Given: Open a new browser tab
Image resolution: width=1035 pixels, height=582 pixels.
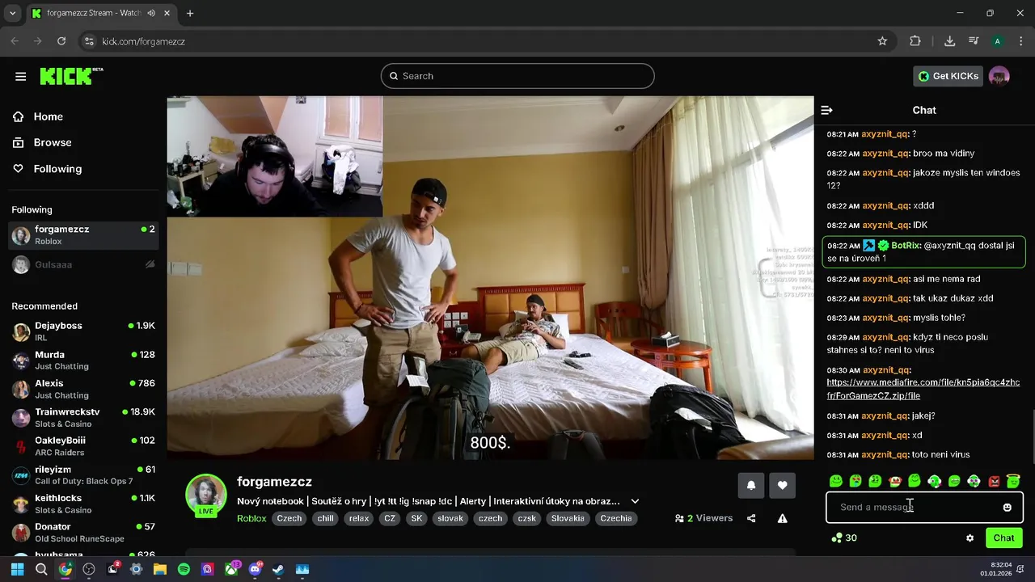Looking at the screenshot, I should click(x=190, y=13).
